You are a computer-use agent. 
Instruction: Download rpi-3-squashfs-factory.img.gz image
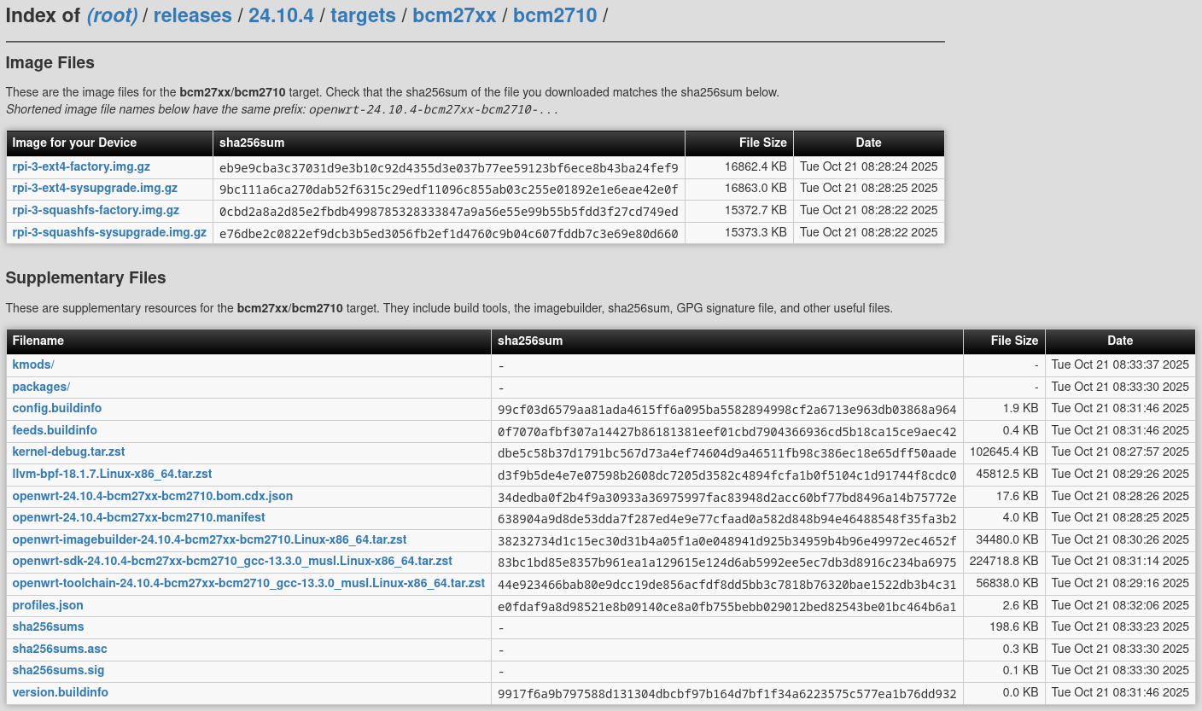96,211
